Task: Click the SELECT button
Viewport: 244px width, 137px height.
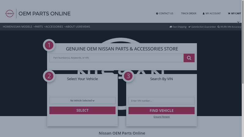Action: 82,111
